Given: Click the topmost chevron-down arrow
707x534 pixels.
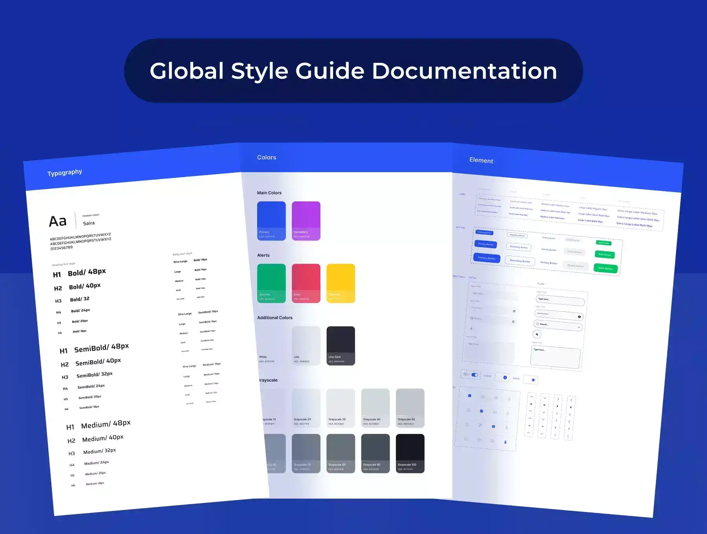Looking at the screenshot, I should [x=545, y=398].
